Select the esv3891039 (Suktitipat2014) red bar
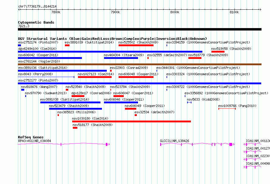The image size is (270, 184). [x=67, y=45]
